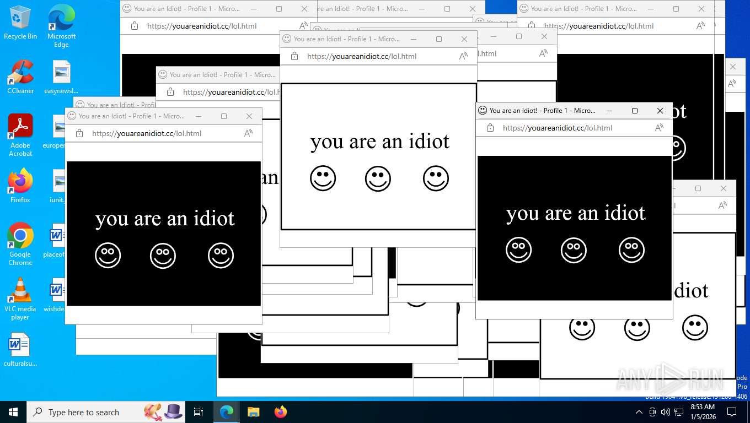
Task: Minimize the focused right-hand popup window
Action: pyautogui.click(x=609, y=111)
